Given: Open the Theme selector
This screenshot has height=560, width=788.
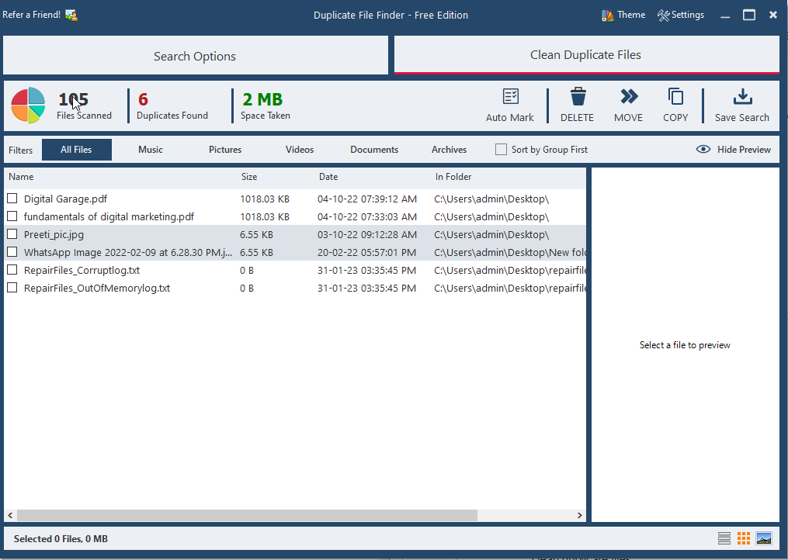Looking at the screenshot, I should coord(623,14).
